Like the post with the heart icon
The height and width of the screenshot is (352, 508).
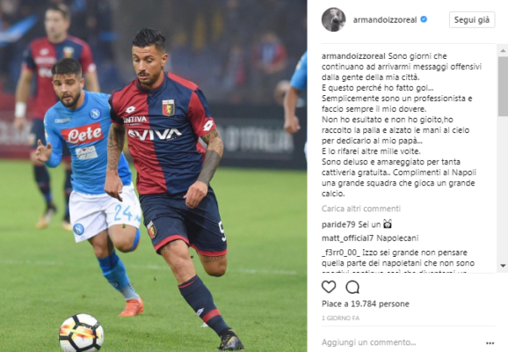pos(329,287)
